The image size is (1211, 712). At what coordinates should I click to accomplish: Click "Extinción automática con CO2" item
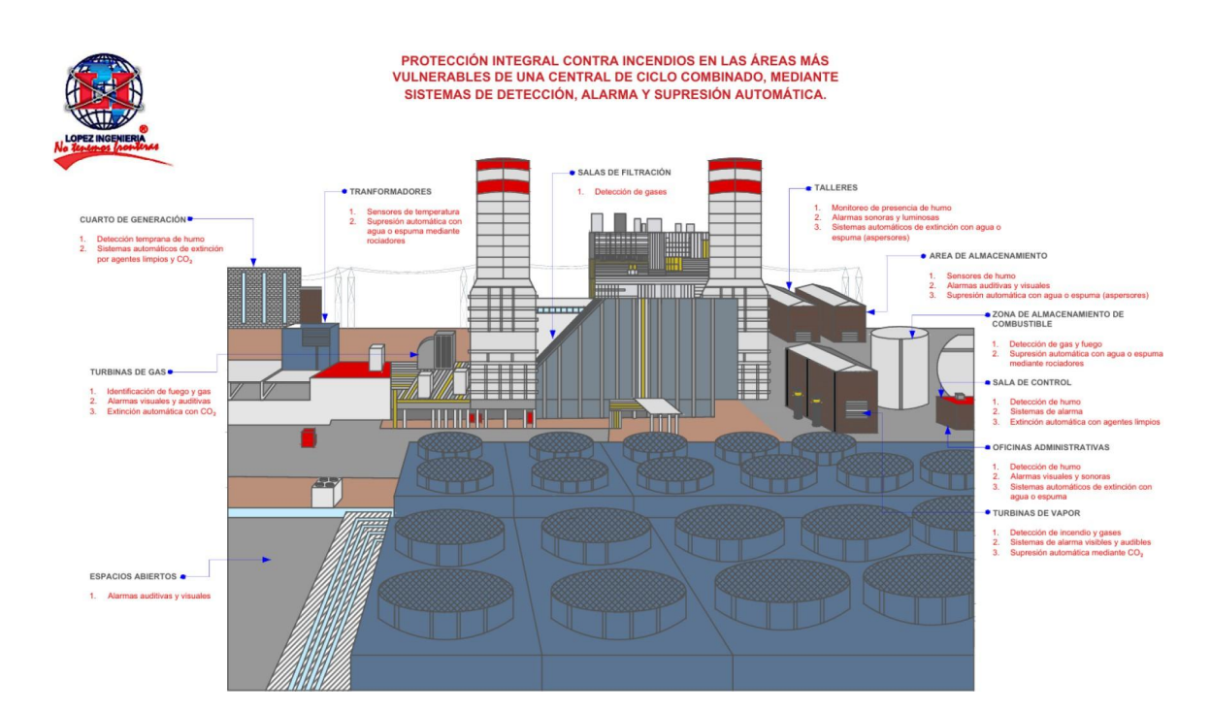click(x=161, y=411)
